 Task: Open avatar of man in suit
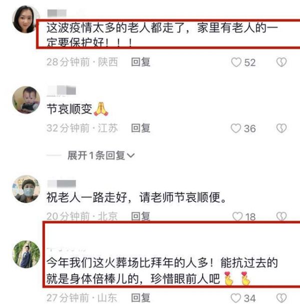pos(26,254)
